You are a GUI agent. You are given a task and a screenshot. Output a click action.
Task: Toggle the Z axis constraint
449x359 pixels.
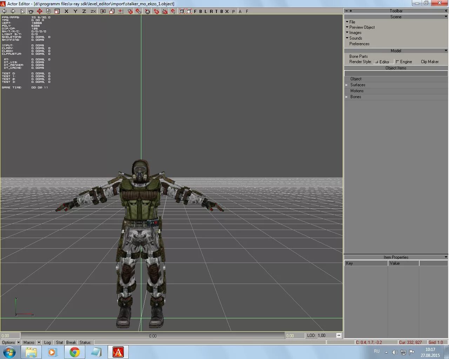pos(84,11)
